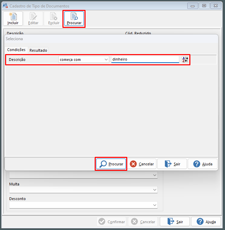Switch to the Condições tab

16,50
